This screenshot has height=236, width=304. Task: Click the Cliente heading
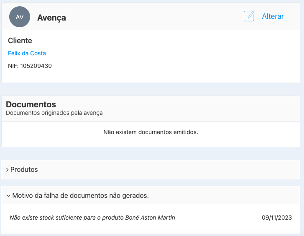[x=20, y=41]
